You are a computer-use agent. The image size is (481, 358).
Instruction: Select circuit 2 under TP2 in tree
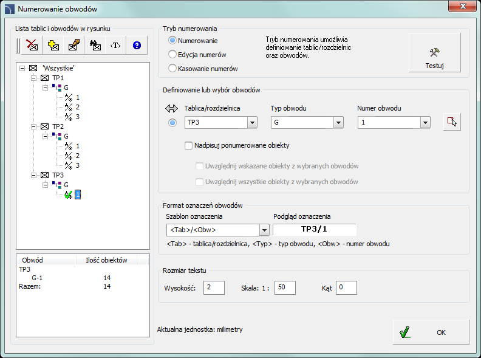[78, 156]
